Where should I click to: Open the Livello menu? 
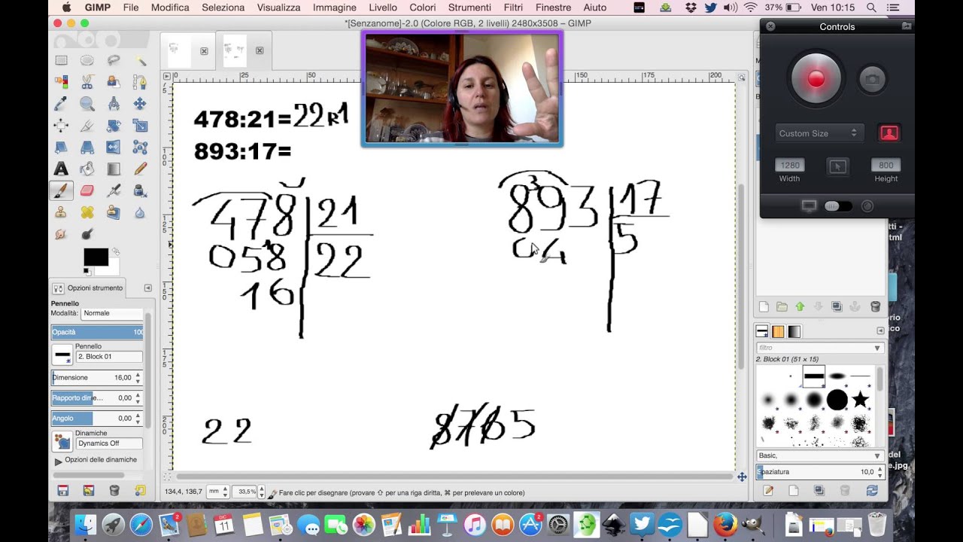383,8
